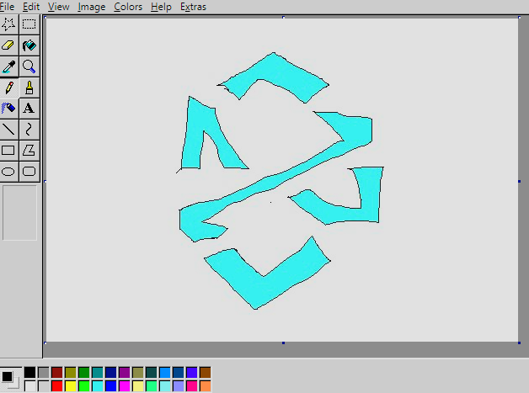Choose the Eraser tool
529x393 pixels.
8,45
